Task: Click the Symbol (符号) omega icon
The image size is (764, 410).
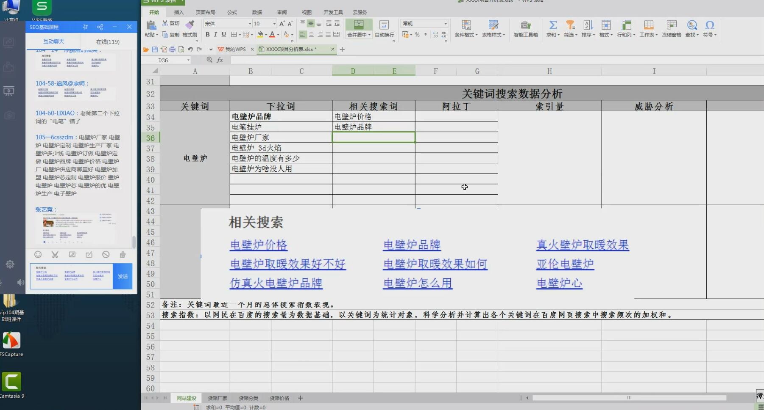Action: coord(710,25)
